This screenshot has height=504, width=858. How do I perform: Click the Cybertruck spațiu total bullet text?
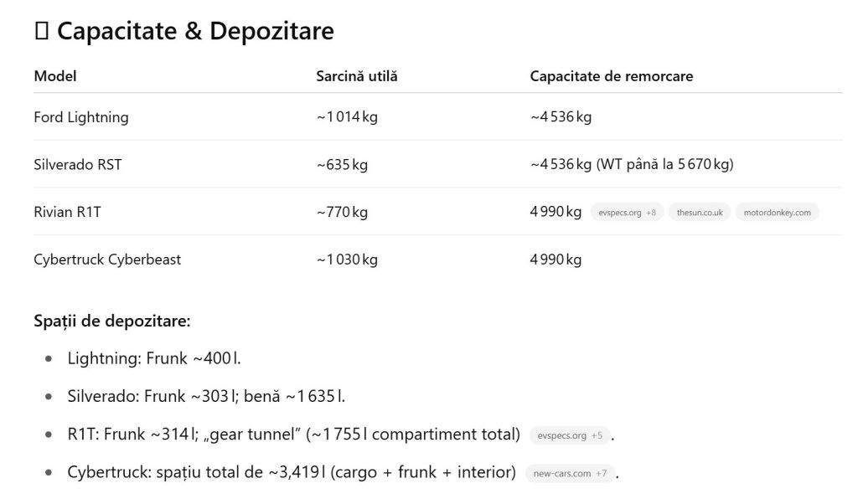click(291, 472)
